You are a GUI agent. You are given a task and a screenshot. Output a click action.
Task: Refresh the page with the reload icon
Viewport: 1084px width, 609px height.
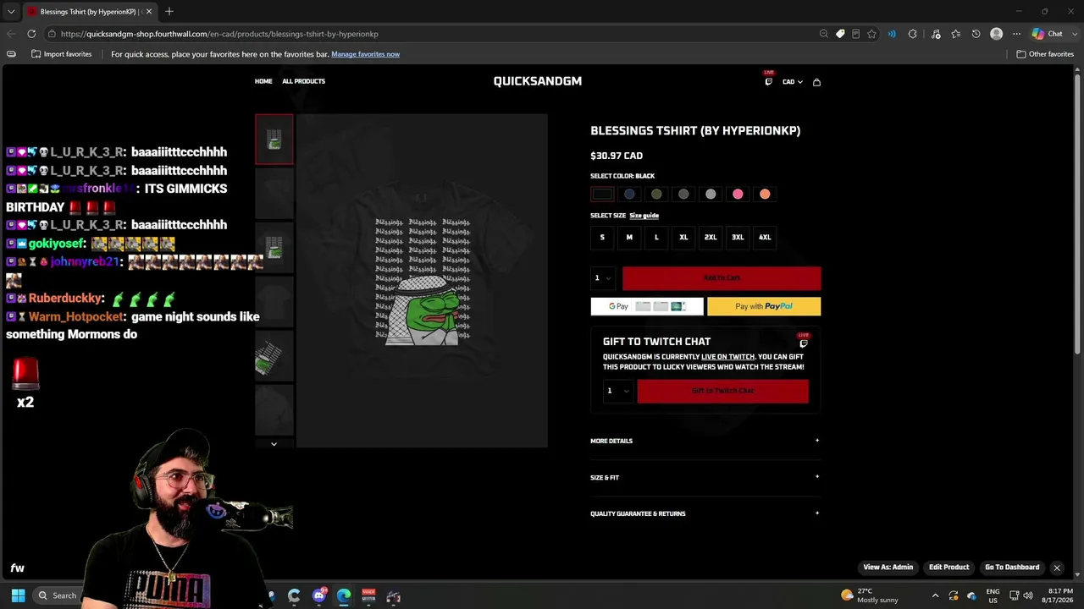point(31,34)
